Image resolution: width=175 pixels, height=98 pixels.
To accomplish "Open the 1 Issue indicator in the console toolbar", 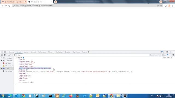I will pos(166,55).
